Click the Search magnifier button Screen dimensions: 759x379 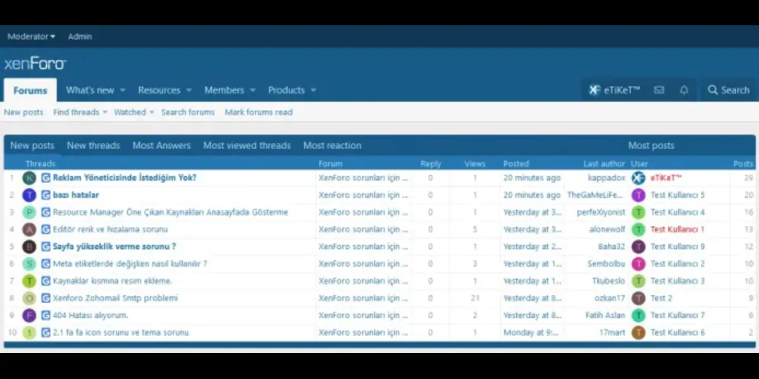(x=728, y=90)
